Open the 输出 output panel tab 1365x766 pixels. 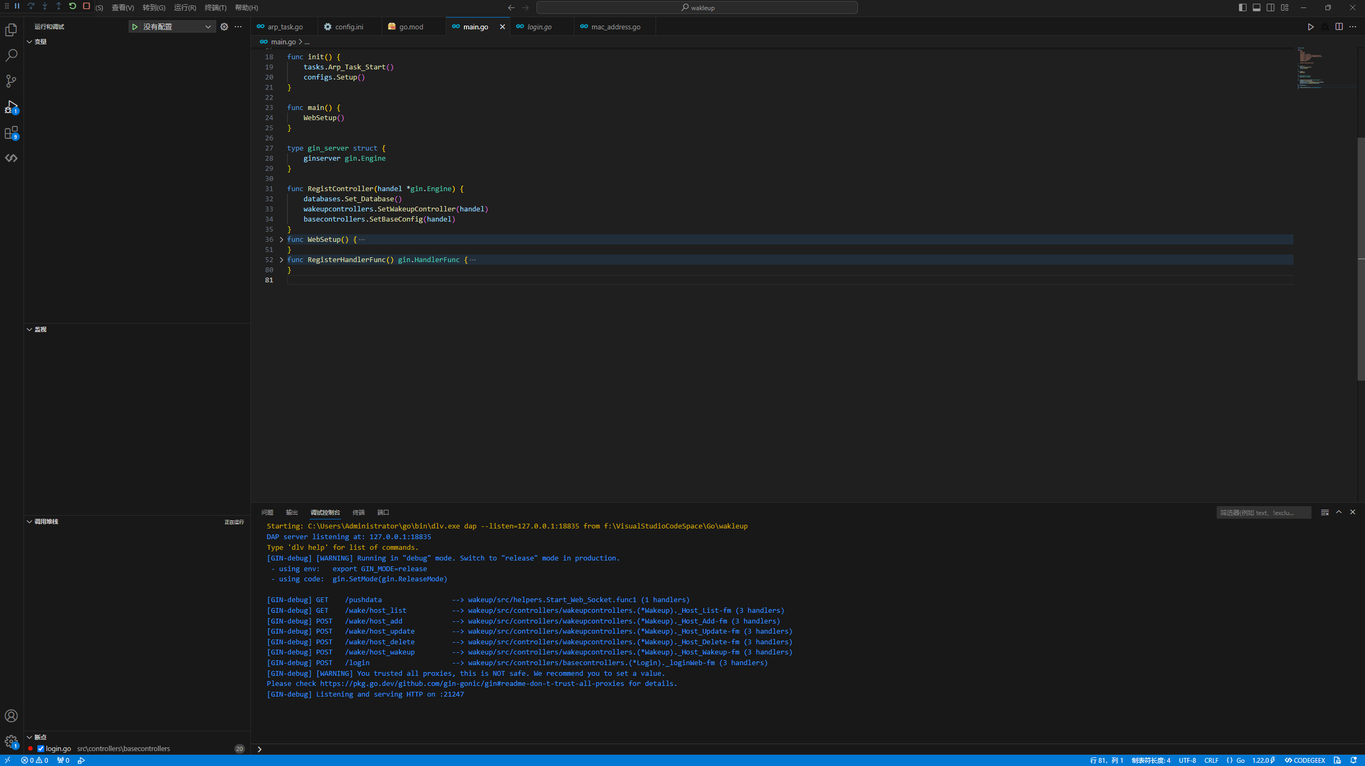point(292,512)
